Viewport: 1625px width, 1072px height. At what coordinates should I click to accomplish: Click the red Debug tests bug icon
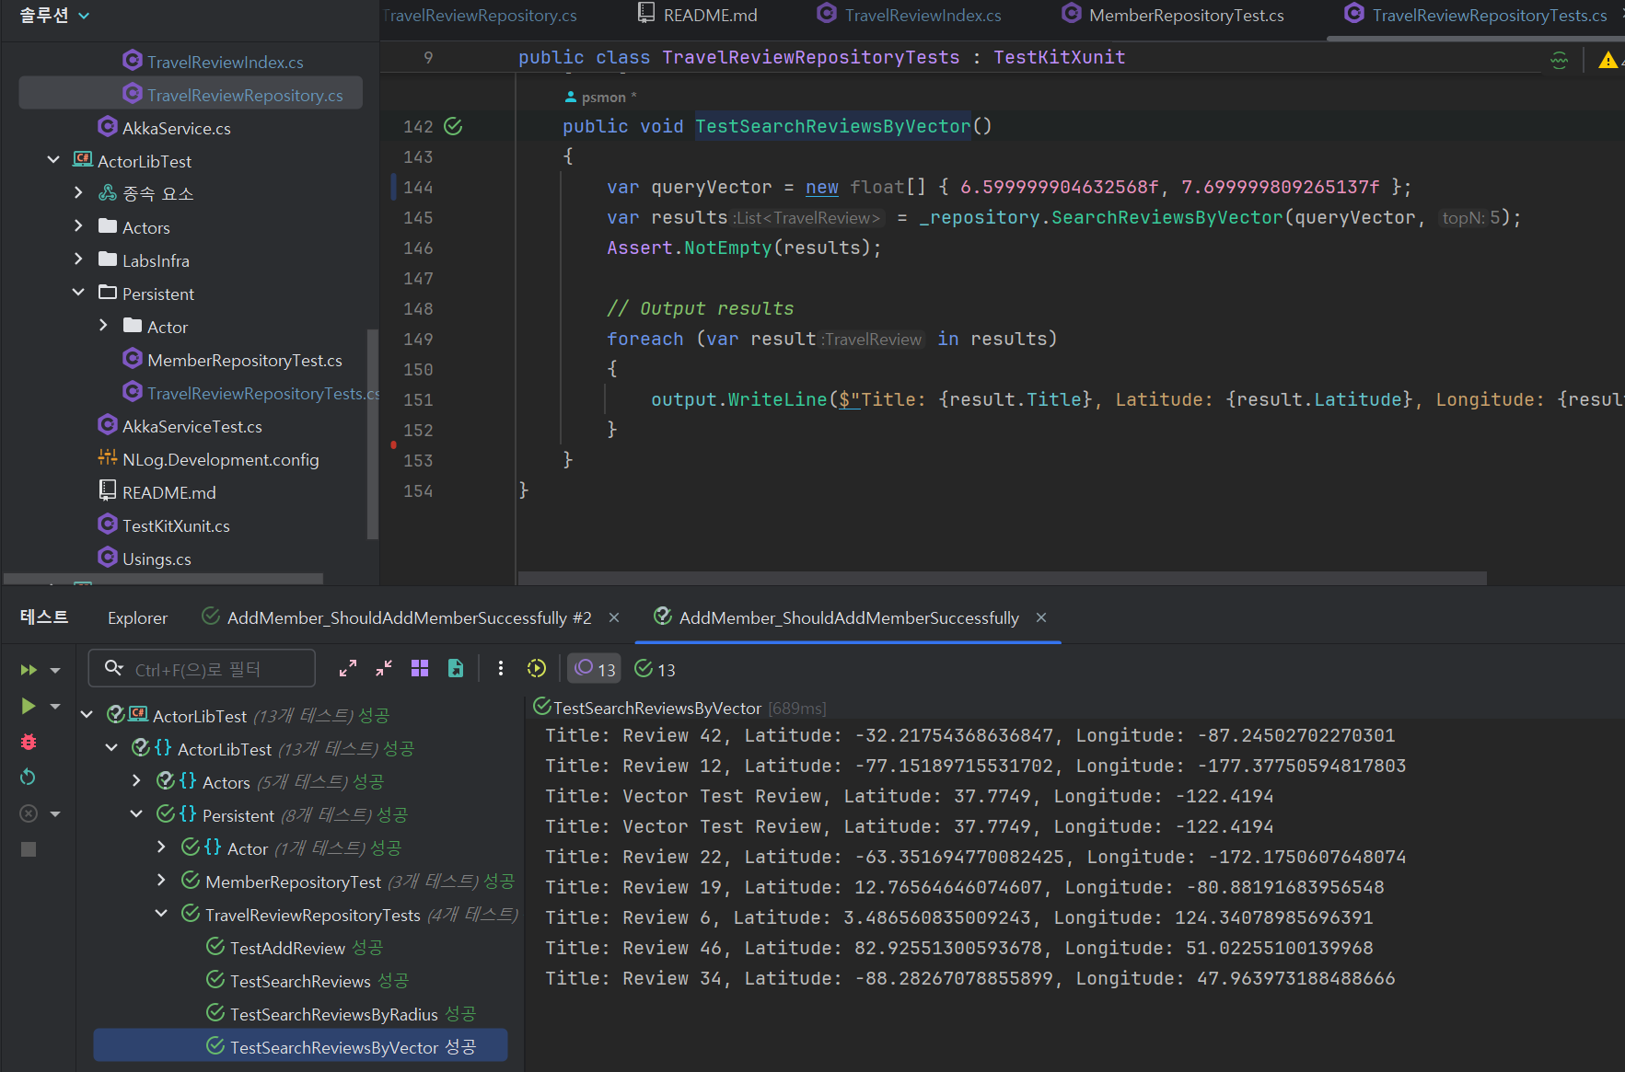pyautogui.click(x=29, y=742)
